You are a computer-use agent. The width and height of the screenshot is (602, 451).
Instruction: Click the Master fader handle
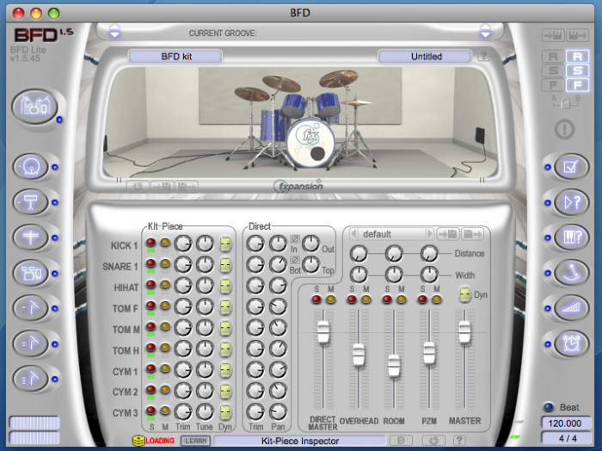(464, 332)
